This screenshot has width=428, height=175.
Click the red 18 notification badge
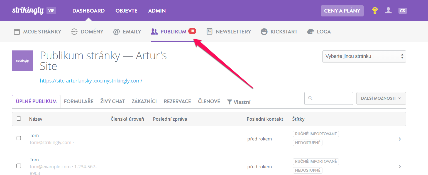[192, 31]
